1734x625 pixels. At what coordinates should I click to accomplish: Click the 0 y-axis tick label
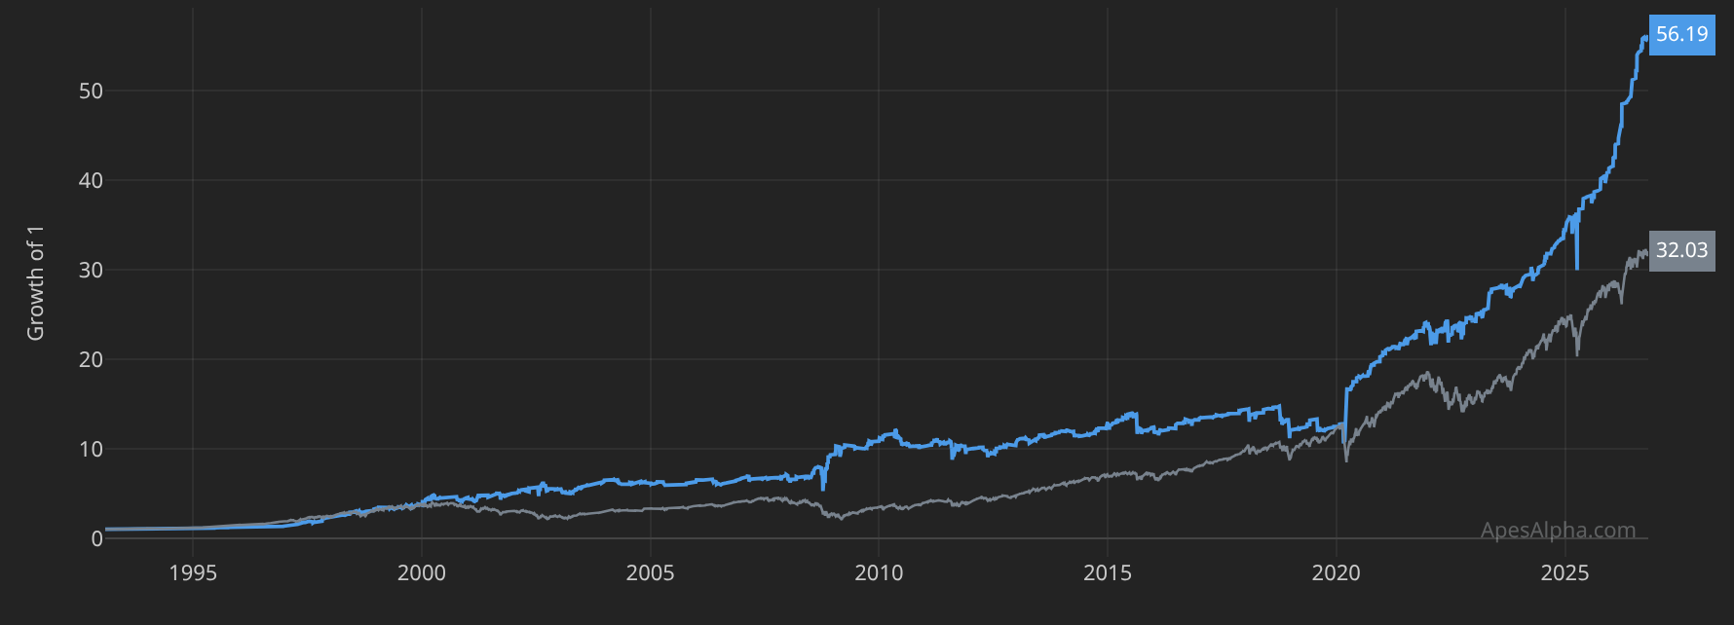(97, 539)
